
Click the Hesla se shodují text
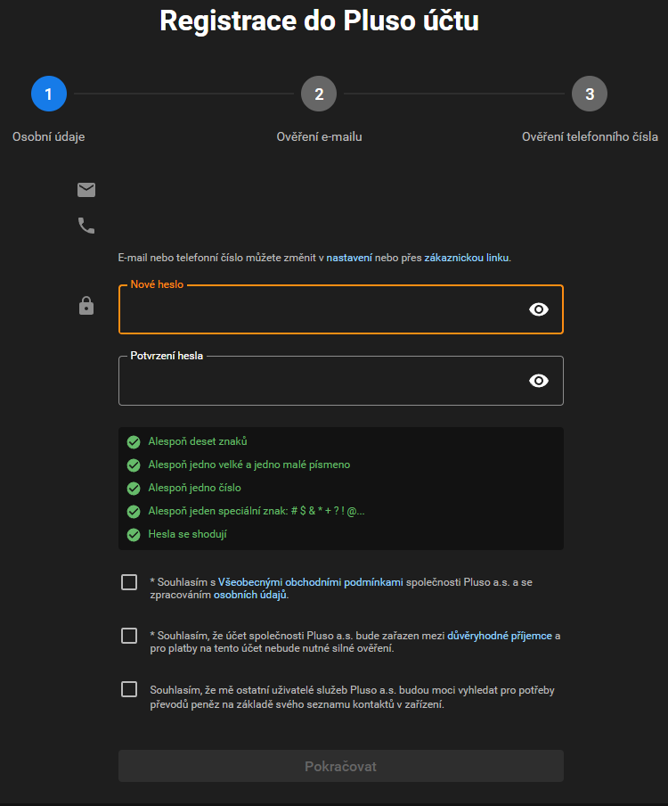click(187, 534)
